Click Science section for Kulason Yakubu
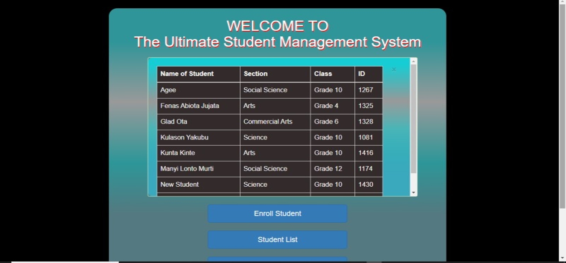Viewport: 566px width, 263px height. click(x=255, y=137)
